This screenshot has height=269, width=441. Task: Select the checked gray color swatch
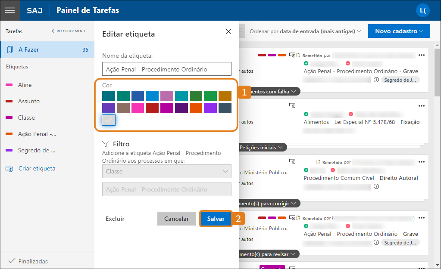tap(109, 121)
